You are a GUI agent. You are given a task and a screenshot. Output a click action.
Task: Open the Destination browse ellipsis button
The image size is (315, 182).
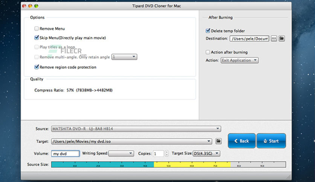(x=274, y=38)
